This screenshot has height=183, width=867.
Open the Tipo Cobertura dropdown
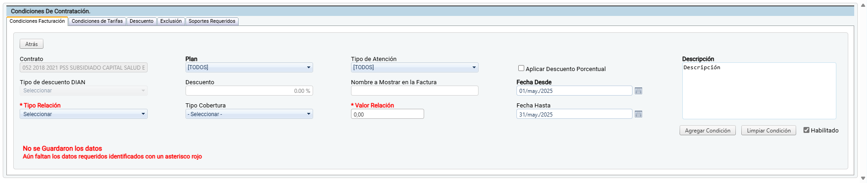tap(249, 114)
